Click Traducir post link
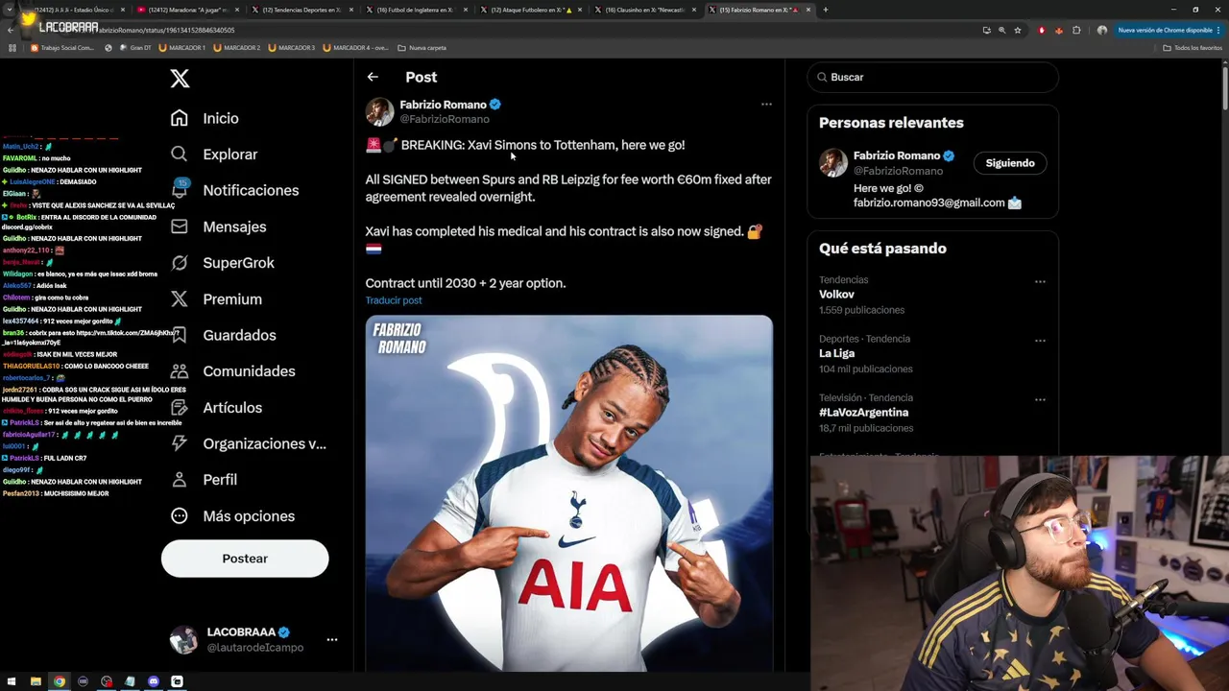Image resolution: width=1229 pixels, height=691 pixels. 394,300
